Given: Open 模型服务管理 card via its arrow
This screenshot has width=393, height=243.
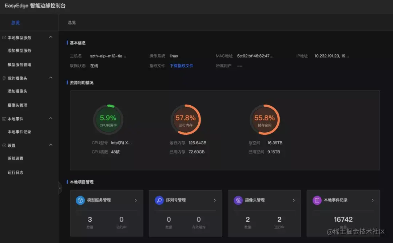Looking at the screenshot, I should [136, 200].
